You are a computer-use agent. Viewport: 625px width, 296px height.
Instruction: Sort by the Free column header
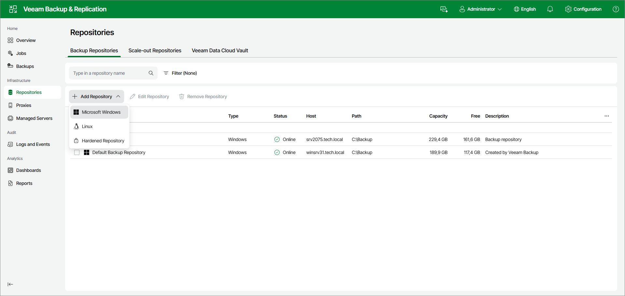click(x=475, y=116)
